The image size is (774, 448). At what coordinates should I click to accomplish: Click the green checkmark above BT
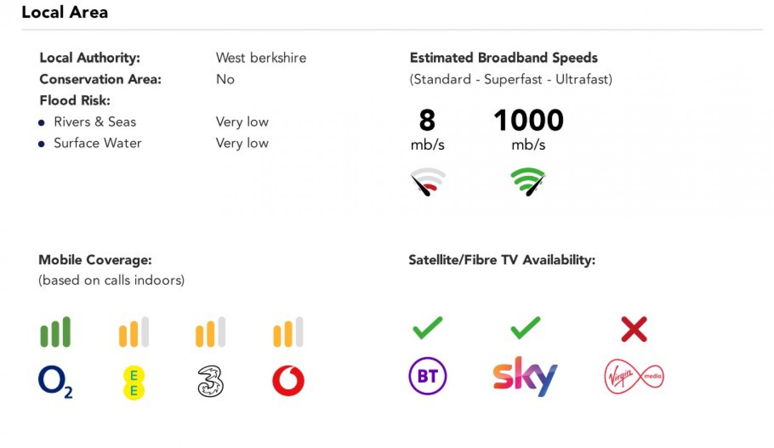(427, 328)
